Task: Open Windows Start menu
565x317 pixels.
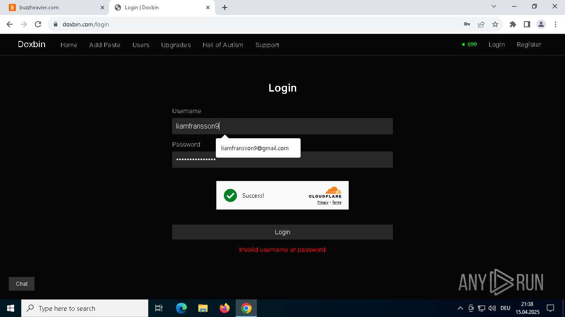Action: click(11, 308)
